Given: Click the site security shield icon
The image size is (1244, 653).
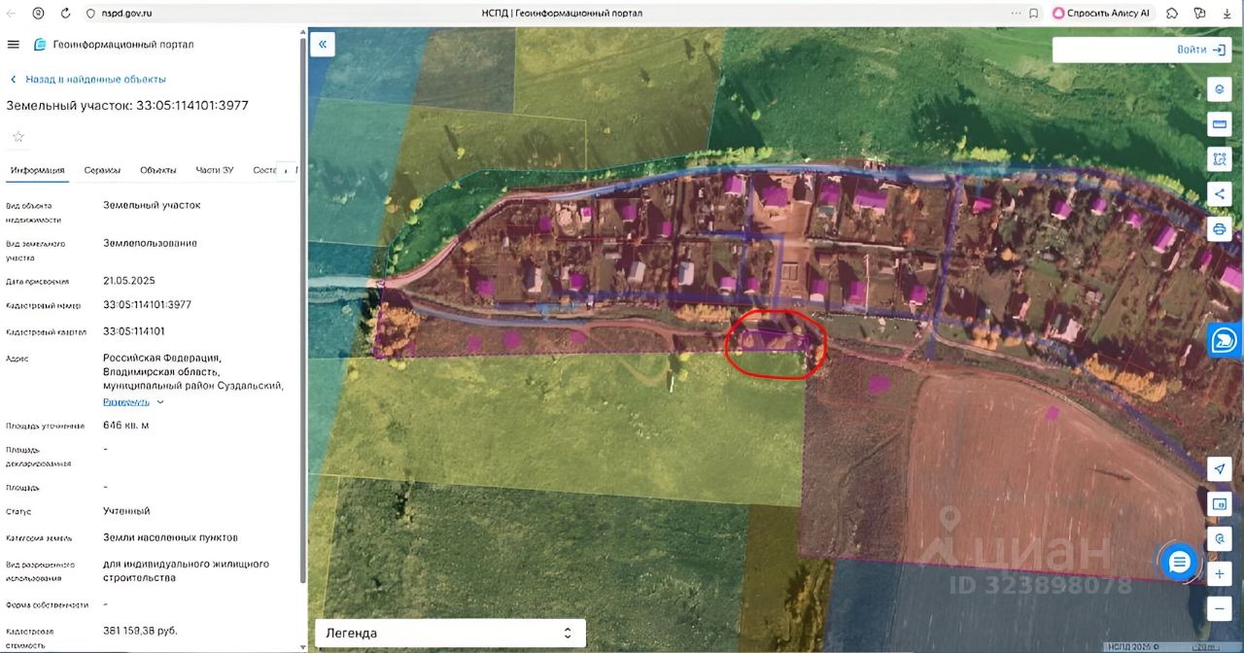Looking at the screenshot, I should click(90, 13).
